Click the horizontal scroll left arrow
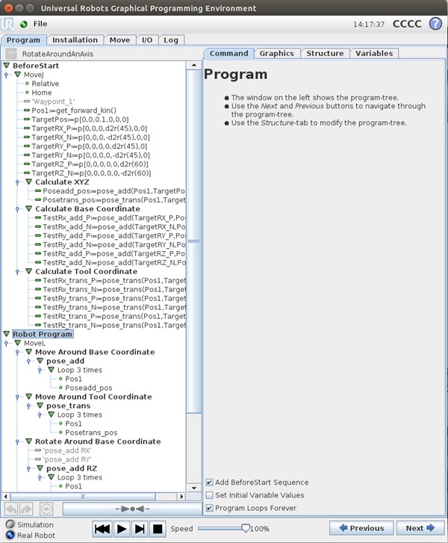 click(5, 497)
